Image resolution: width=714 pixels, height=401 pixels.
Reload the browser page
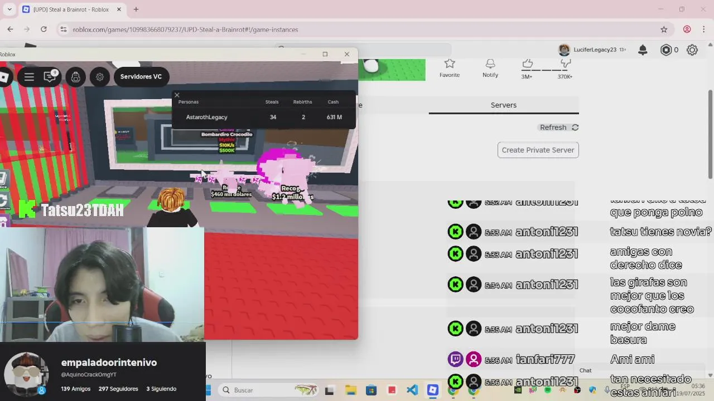pos(44,29)
